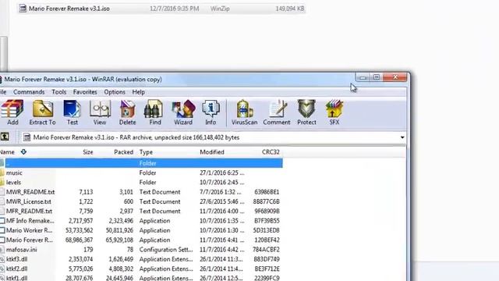This screenshot has height=281, width=499.
Task: Select mafosav.ini configuration file
Action: 21,250
